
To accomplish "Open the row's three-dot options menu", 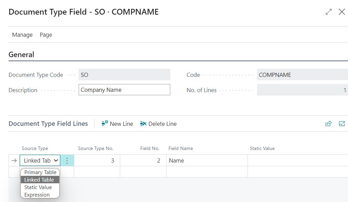I will point(67,161).
